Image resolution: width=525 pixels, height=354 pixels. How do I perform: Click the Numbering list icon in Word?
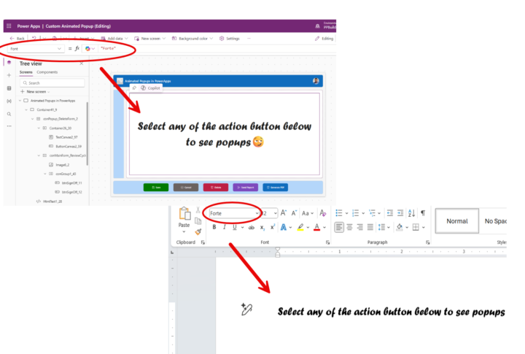[356, 213]
